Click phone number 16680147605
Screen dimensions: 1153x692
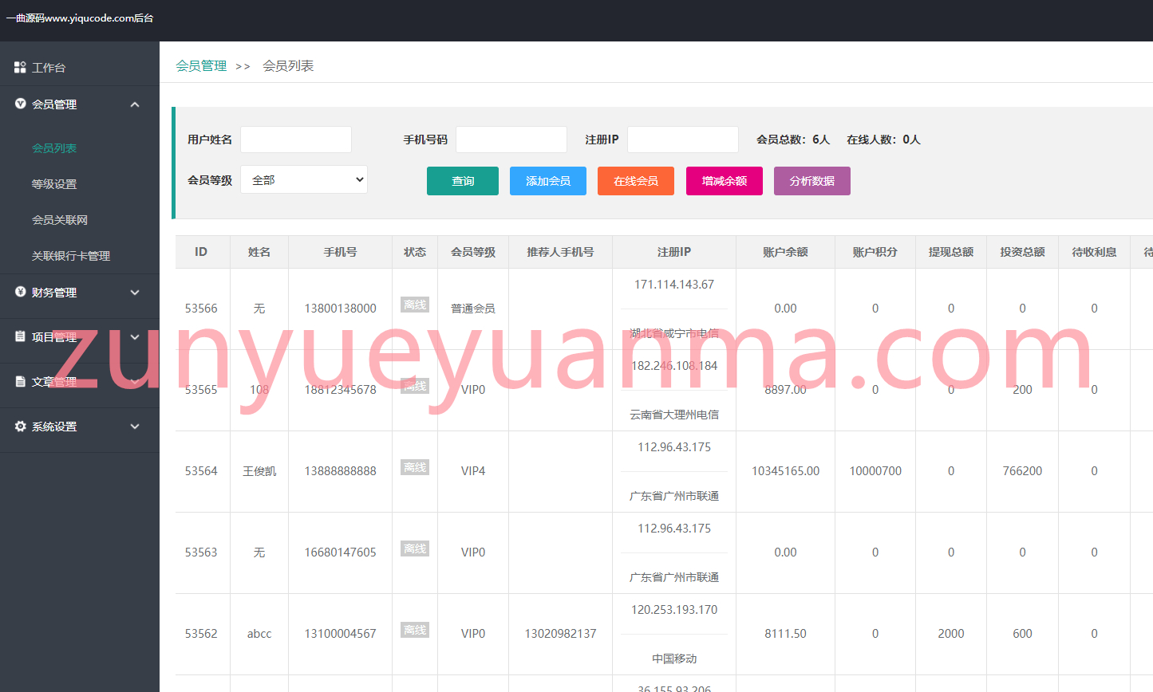point(340,552)
